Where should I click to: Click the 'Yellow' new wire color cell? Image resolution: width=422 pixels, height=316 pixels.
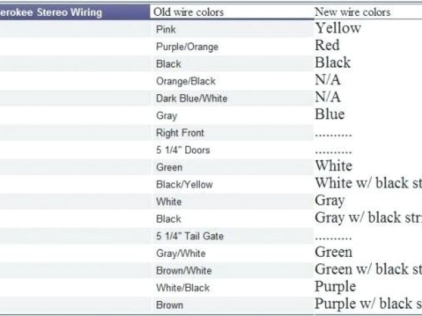tap(338, 28)
